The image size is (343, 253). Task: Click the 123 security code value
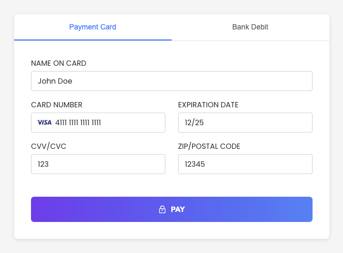[43, 164]
